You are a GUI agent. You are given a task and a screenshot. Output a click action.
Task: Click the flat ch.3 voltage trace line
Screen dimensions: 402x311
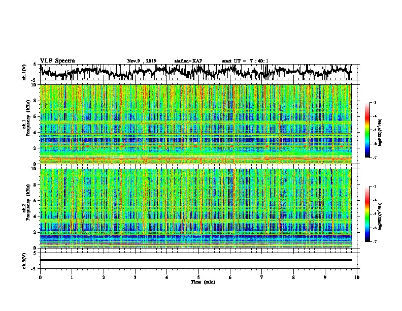point(196,260)
